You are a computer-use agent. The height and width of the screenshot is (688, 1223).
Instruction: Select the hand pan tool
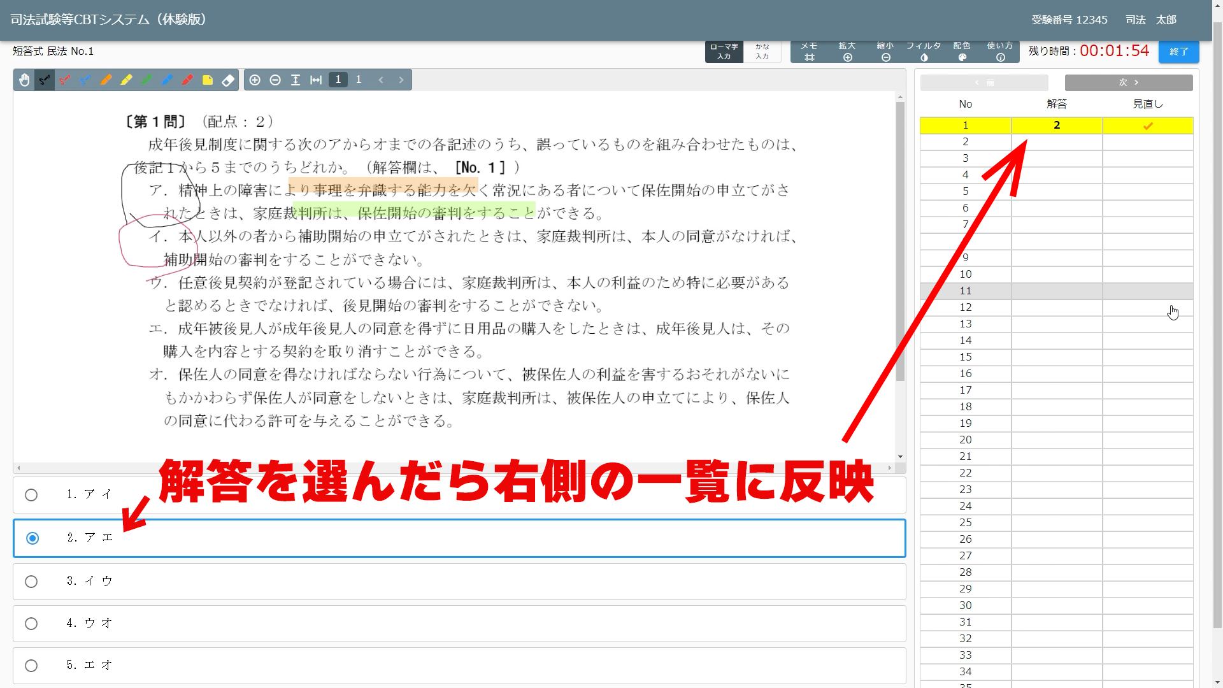tap(24, 80)
